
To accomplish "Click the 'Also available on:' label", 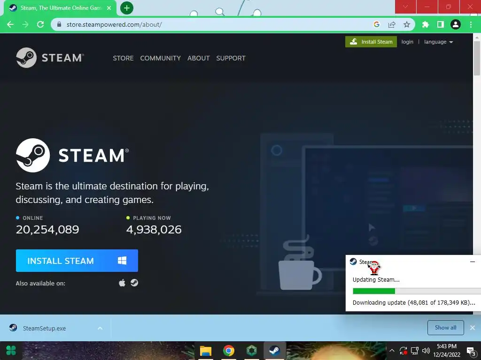I will 40,283.
